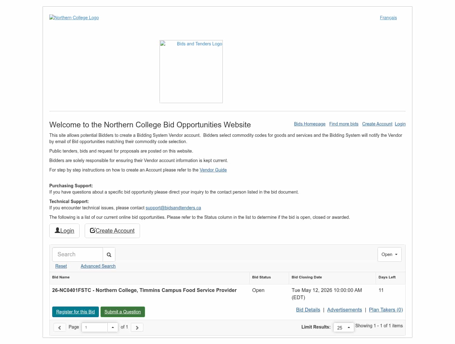Viewport: 455px width, 344px height.
Task: Click closing date Tue May 12, 2026 text
Action: point(327,294)
